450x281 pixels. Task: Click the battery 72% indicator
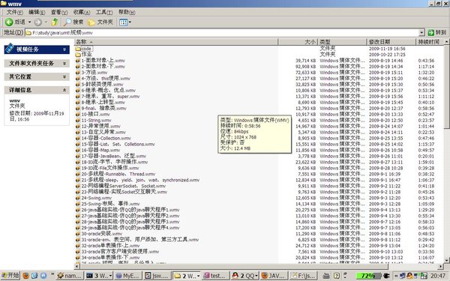[368, 276]
